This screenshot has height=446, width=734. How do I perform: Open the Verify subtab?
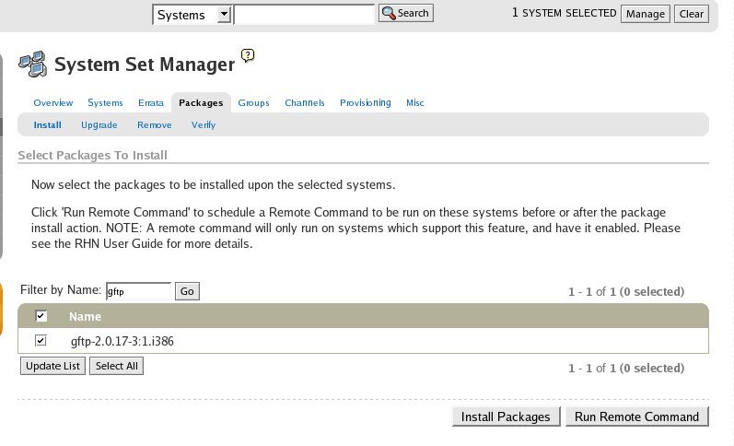pyautogui.click(x=203, y=125)
